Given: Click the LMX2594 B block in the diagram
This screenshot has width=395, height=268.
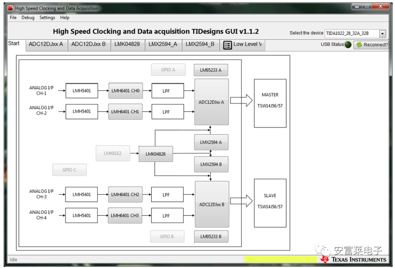Looking at the screenshot, I should coord(211,164).
